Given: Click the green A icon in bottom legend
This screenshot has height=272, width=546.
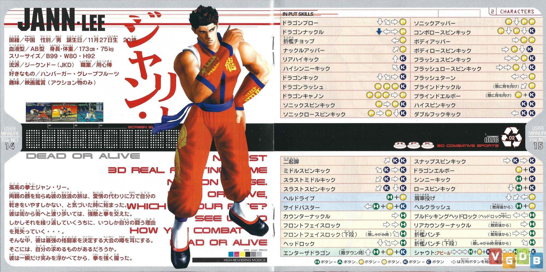Looking at the screenshot, I should pos(340,262).
